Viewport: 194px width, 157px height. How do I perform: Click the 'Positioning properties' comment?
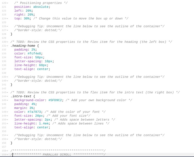[41, 3]
